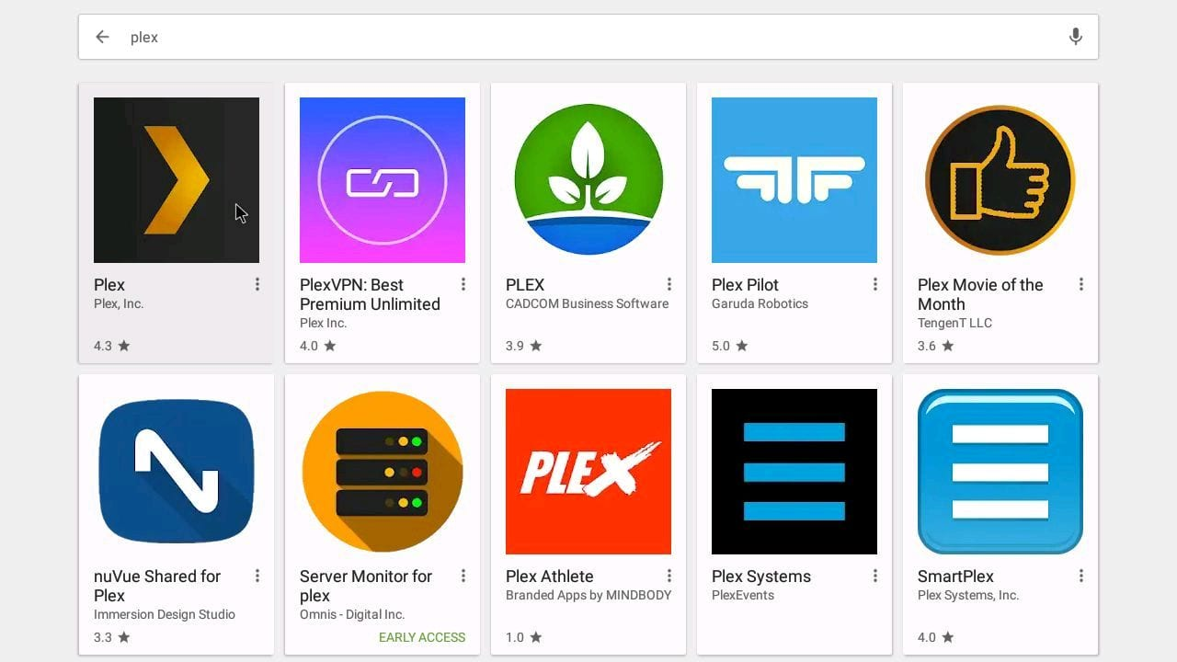Screen dimensions: 1177x662
Task: Click the 'Plex, Inc.' developer name under Plex
Action: tap(119, 303)
